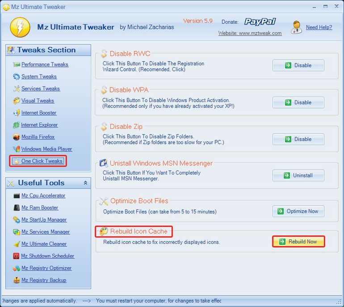Click the Rebuild Icon Cache palette icon
This screenshot has width=344, height=307.
(x=104, y=231)
